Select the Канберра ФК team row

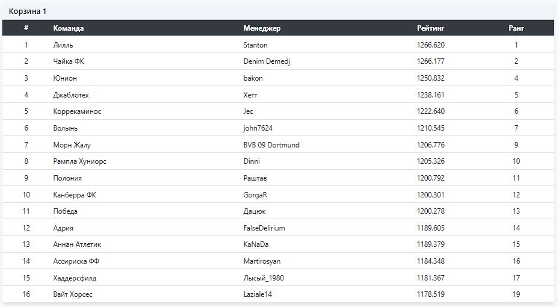pos(278,194)
